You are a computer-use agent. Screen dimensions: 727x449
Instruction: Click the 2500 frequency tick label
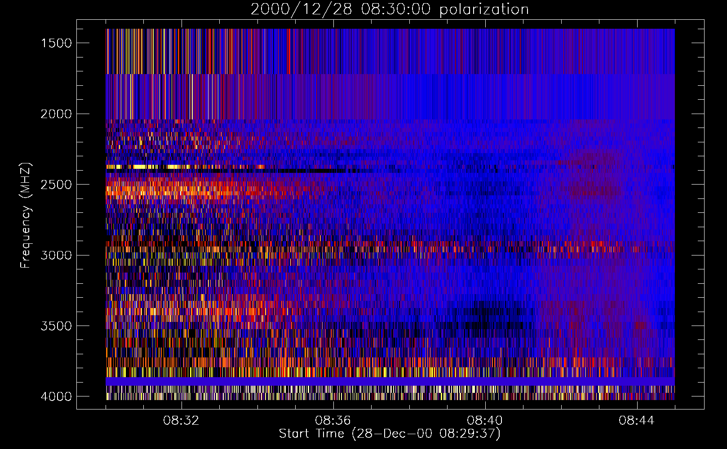pos(56,185)
